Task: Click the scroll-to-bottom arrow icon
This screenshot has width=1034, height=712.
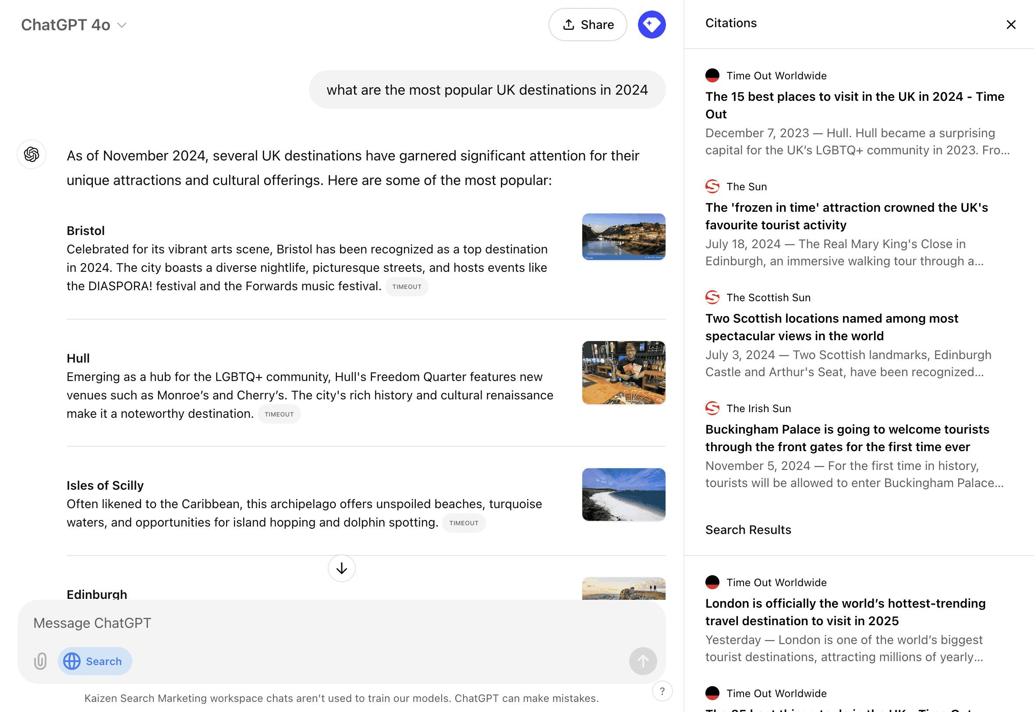Action: point(341,568)
